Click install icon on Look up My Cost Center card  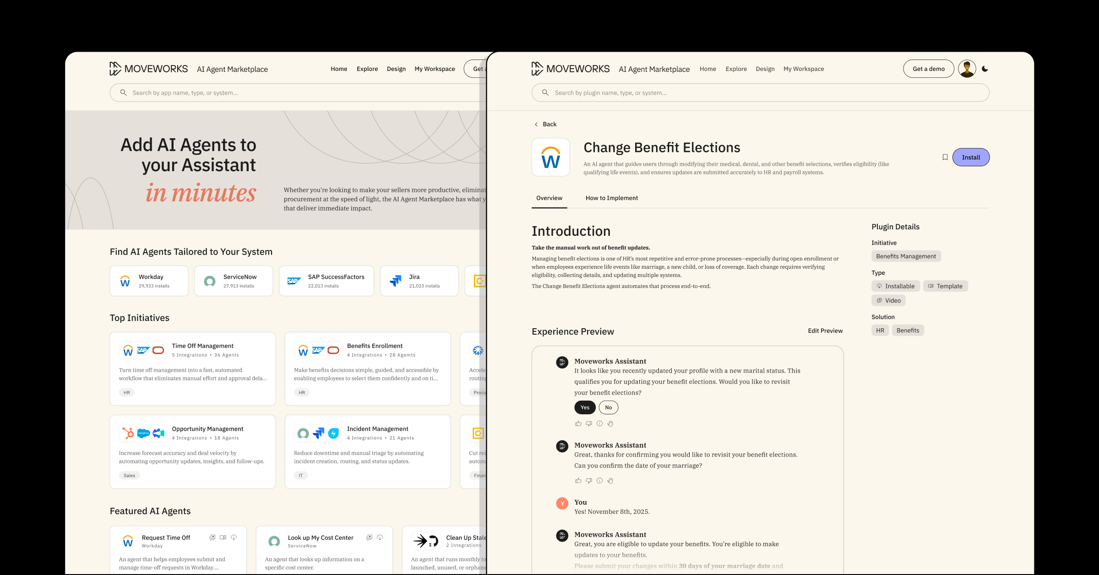tap(380, 537)
